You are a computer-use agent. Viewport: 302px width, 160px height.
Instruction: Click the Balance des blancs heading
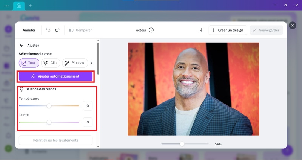[41, 89]
